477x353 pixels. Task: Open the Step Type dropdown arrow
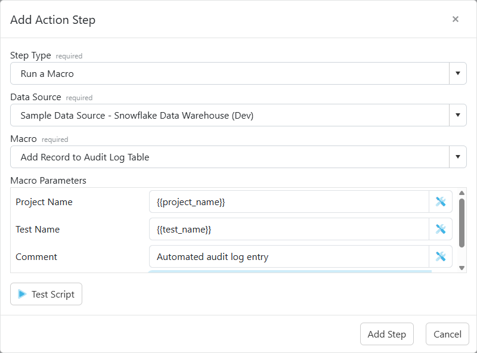coord(459,73)
